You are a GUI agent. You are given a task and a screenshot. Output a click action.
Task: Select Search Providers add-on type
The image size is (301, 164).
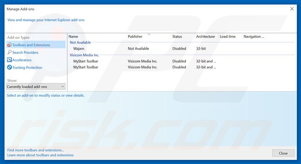pos(26,53)
